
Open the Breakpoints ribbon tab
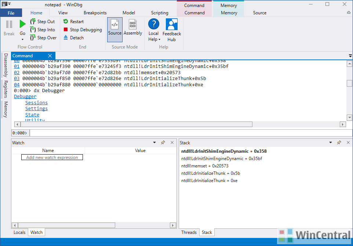tap(95, 13)
